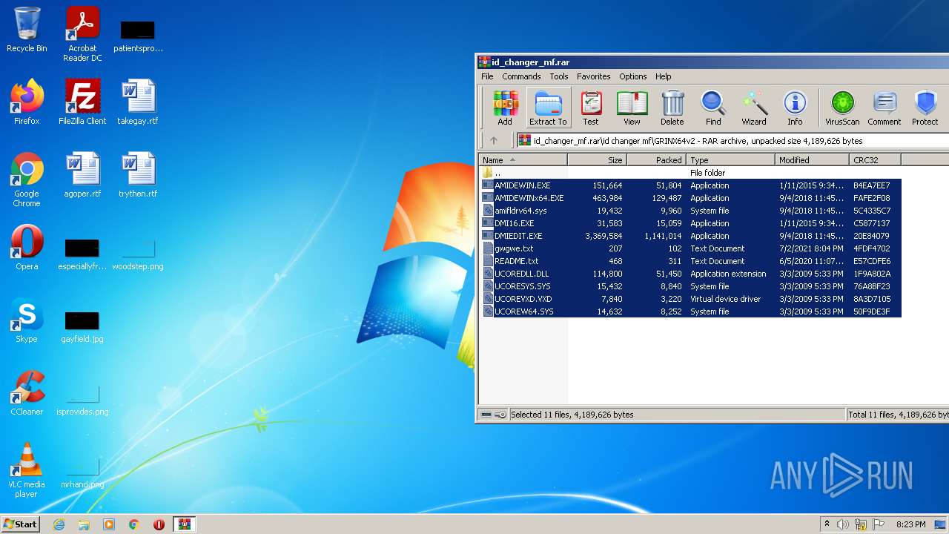Sort by the Type column header
949x534 pixels.
pos(731,159)
